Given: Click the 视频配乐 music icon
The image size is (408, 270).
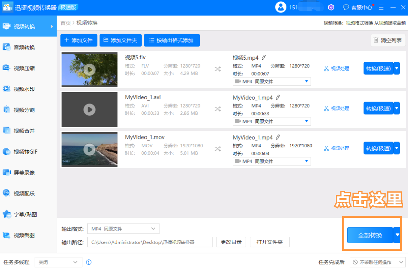Looking at the screenshot, I should (6, 193).
